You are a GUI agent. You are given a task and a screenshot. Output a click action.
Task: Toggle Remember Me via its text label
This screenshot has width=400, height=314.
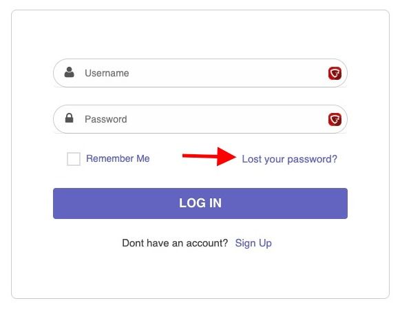[118, 158]
